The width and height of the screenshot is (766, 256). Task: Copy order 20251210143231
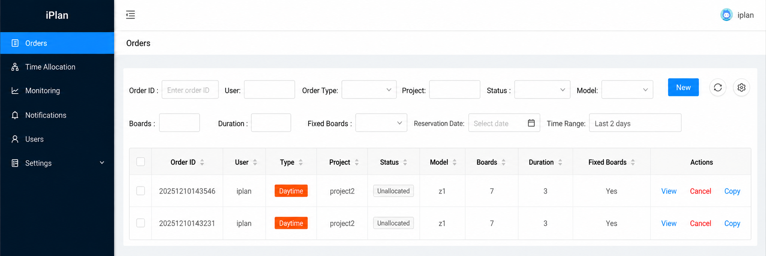click(x=732, y=223)
